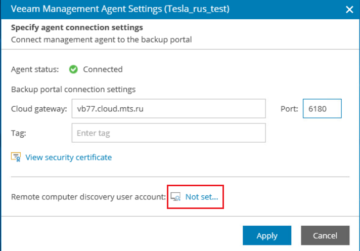Click the Backup portal connection settings label
360x251 pixels.
[x=73, y=90]
